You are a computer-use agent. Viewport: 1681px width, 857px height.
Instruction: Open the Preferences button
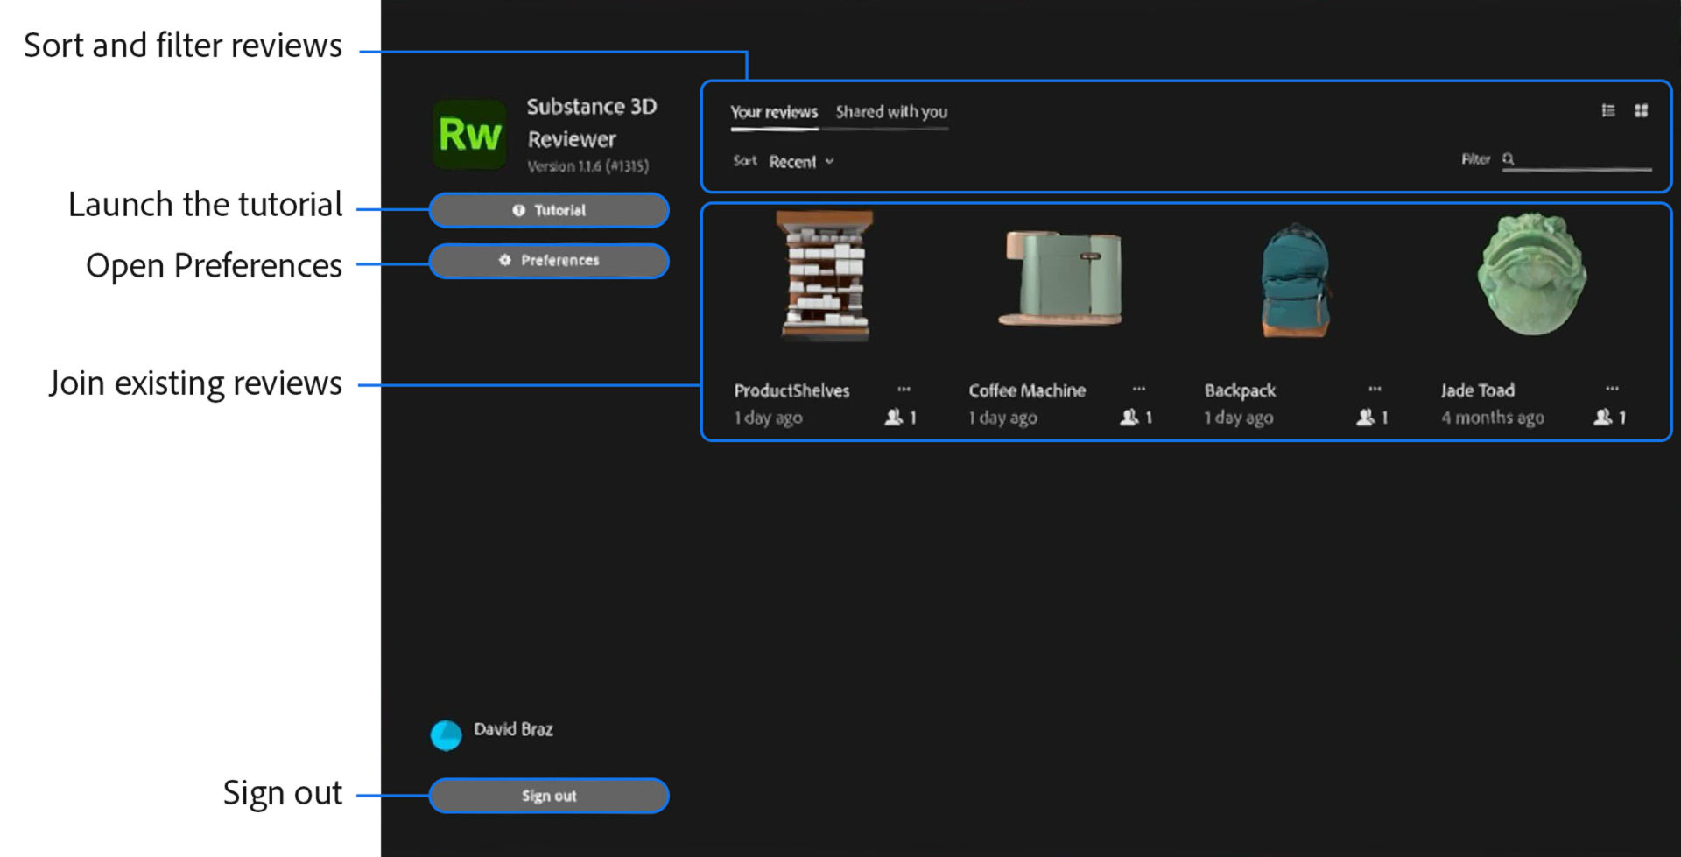coord(549,261)
